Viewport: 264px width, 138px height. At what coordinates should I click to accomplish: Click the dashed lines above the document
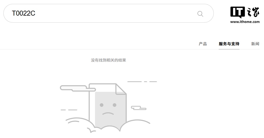click(142, 82)
